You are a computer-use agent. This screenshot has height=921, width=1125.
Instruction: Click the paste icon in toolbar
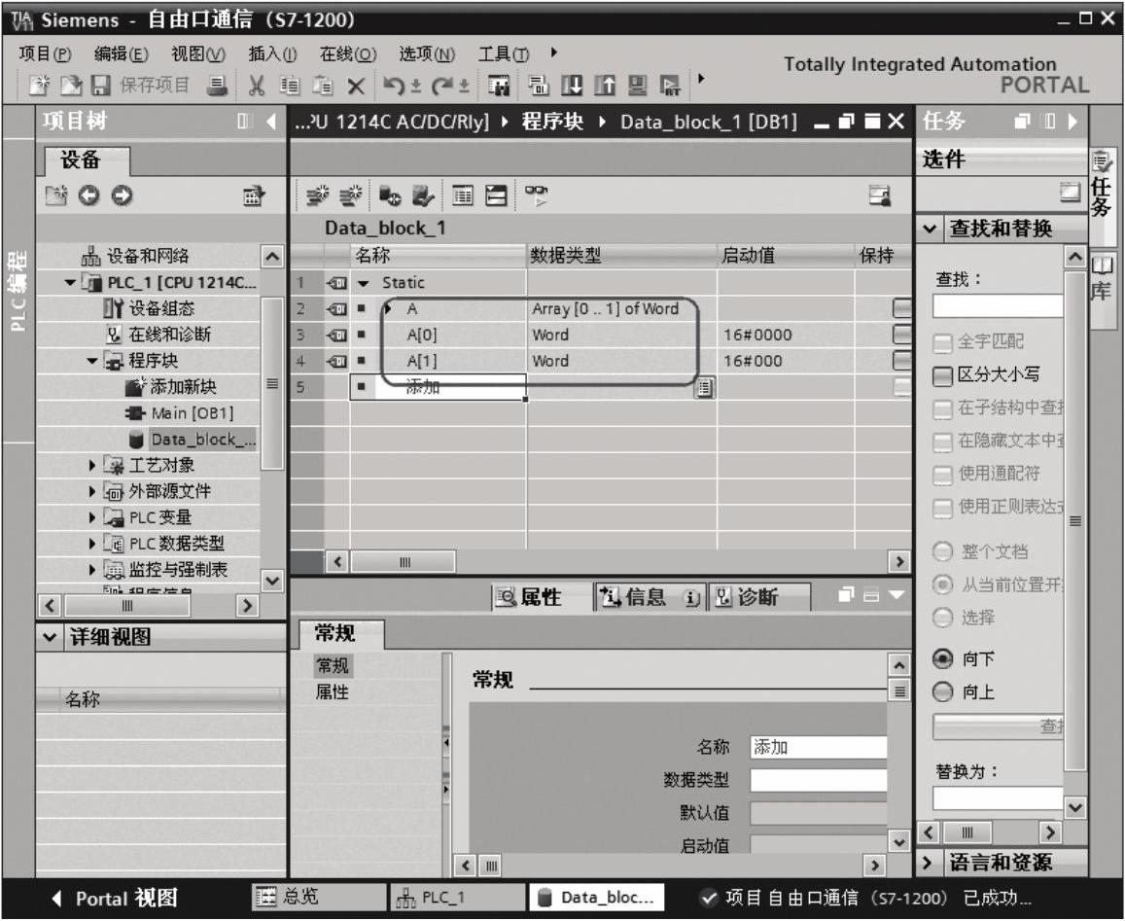[323, 87]
